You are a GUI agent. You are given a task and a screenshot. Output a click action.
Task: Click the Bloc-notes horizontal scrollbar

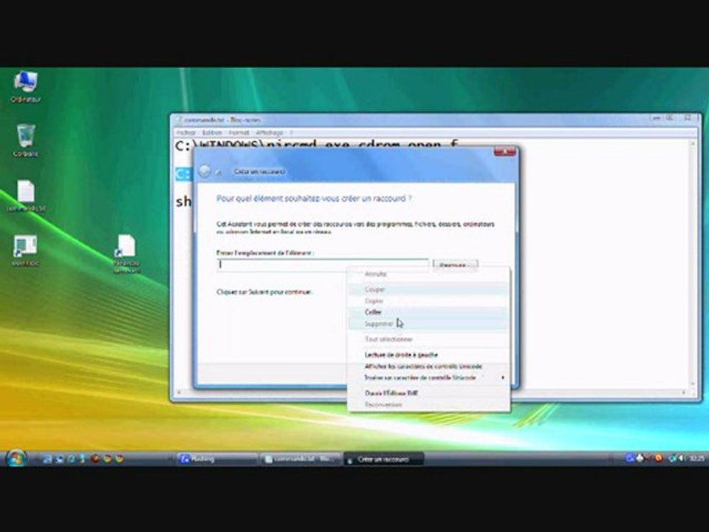tap(431, 392)
